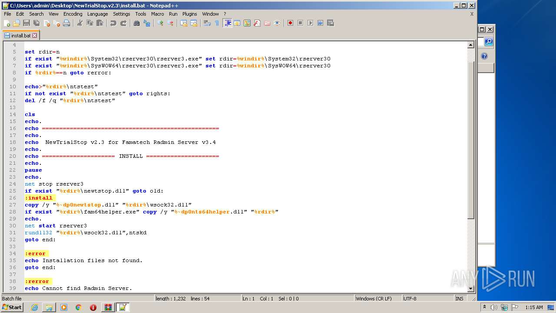Close current document via toolbar Close icon

click(x=46, y=23)
